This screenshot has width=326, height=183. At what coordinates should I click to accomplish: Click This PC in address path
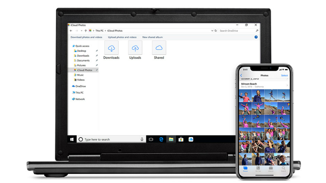click(99, 31)
